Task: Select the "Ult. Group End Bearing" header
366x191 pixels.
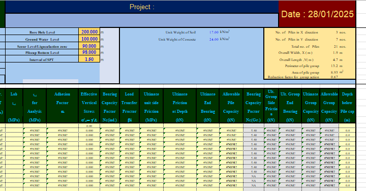Action: [x=290, y=106]
